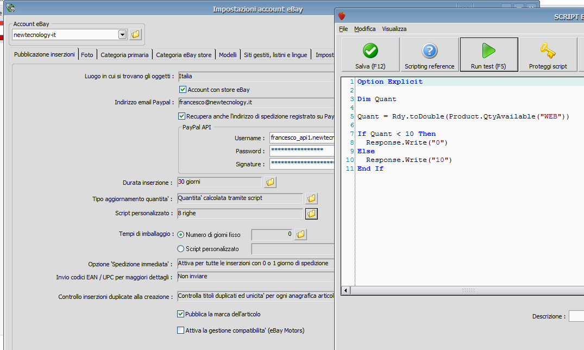The width and height of the screenshot is (584, 350).
Task: Click the strawberry icon in script editor title bar
Action: coord(342,16)
